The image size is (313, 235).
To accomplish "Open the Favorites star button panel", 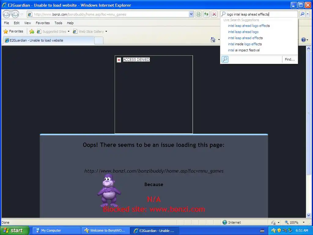I will [x=13, y=32].
